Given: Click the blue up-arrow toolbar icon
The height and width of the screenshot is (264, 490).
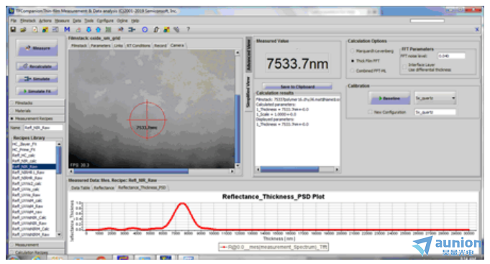Looking at the screenshot, I should click(99, 29).
